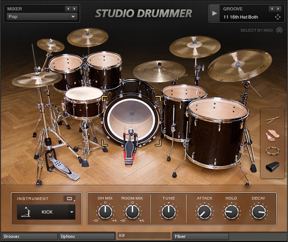The width and height of the screenshot is (288, 242).
Task: Adjust the OH MIX knob
Action: (x=105, y=212)
